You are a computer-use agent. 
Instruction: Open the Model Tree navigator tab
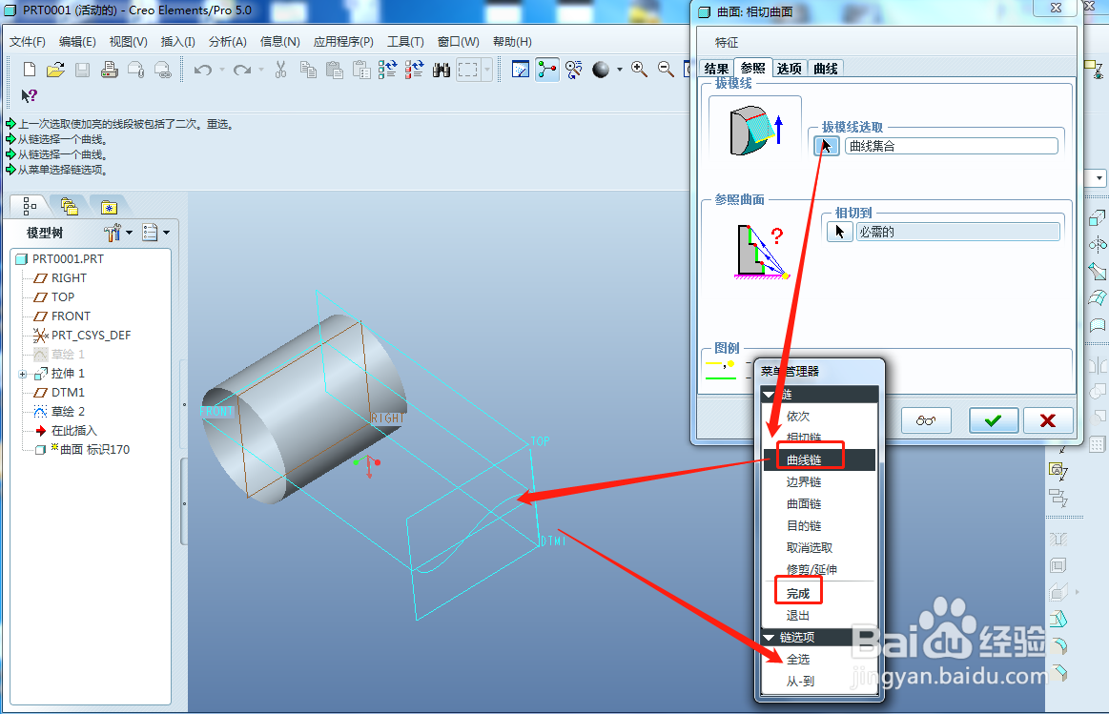point(30,207)
